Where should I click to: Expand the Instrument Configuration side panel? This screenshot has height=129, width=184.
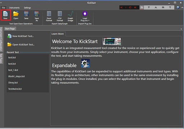tap(1, 39)
